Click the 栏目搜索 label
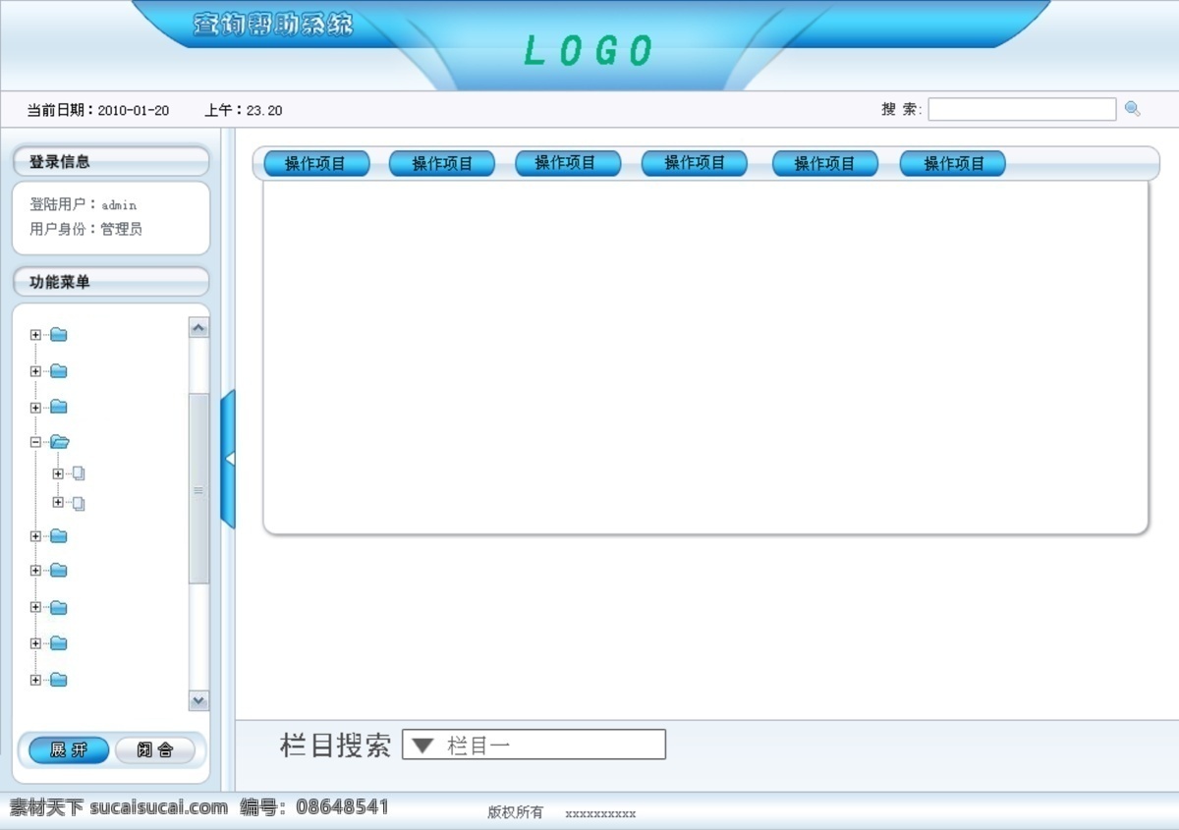Screen dimensions: 1179x830 click(x=336, y=745)
